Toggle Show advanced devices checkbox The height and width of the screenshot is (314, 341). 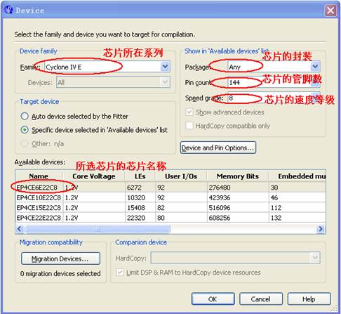click(x=189, y=112)
